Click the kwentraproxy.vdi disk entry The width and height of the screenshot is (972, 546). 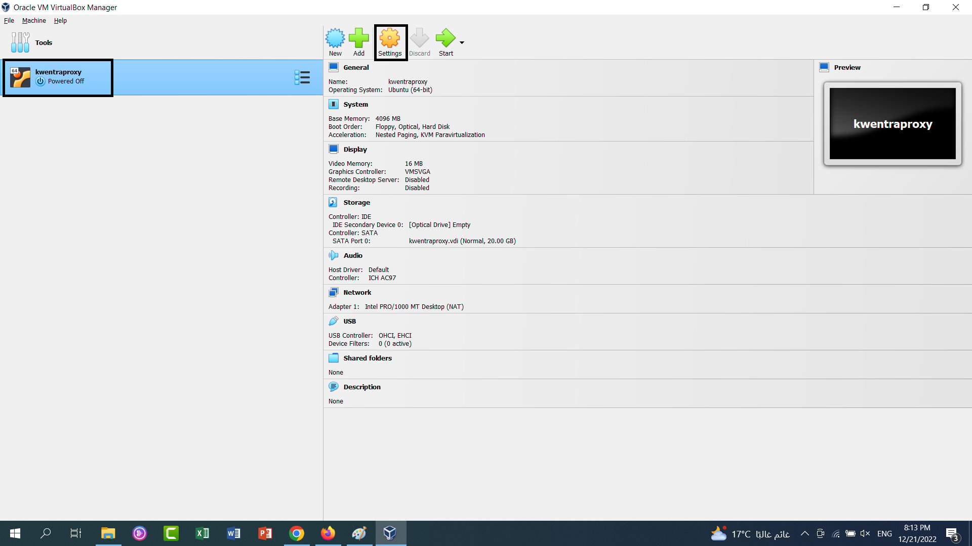click(x=463, y=241)
